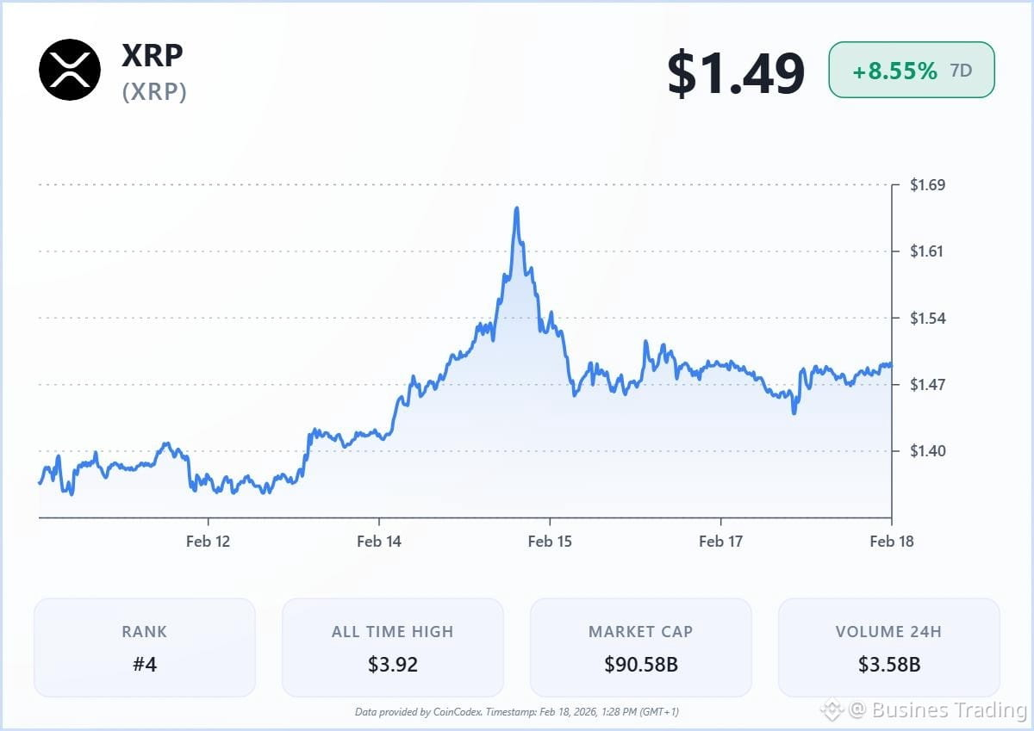
Task: Click the CoinCodex data attribution text
Action: (517, 712)
